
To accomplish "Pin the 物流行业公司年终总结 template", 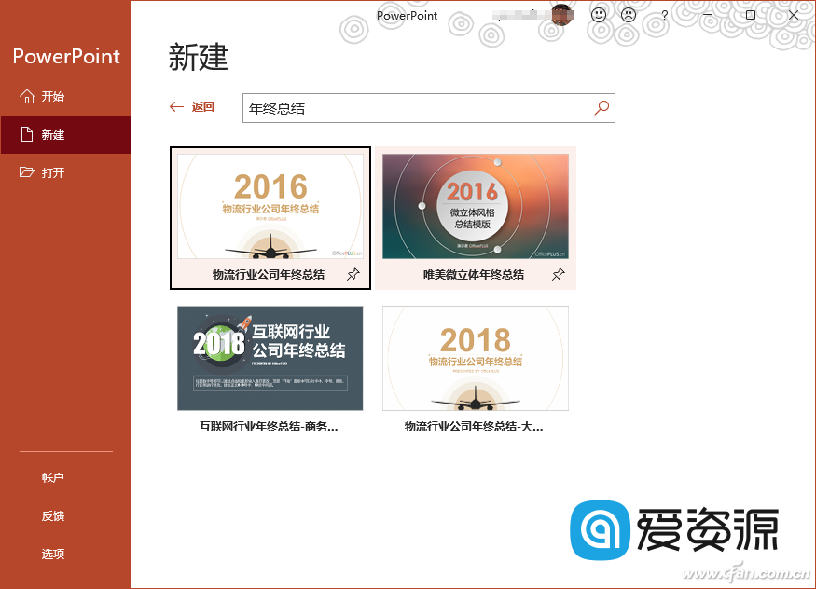I will pos(354,274).
